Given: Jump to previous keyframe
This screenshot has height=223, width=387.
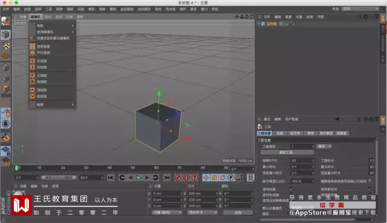Looking at the screenshot, I should click(x=122, y=178).
